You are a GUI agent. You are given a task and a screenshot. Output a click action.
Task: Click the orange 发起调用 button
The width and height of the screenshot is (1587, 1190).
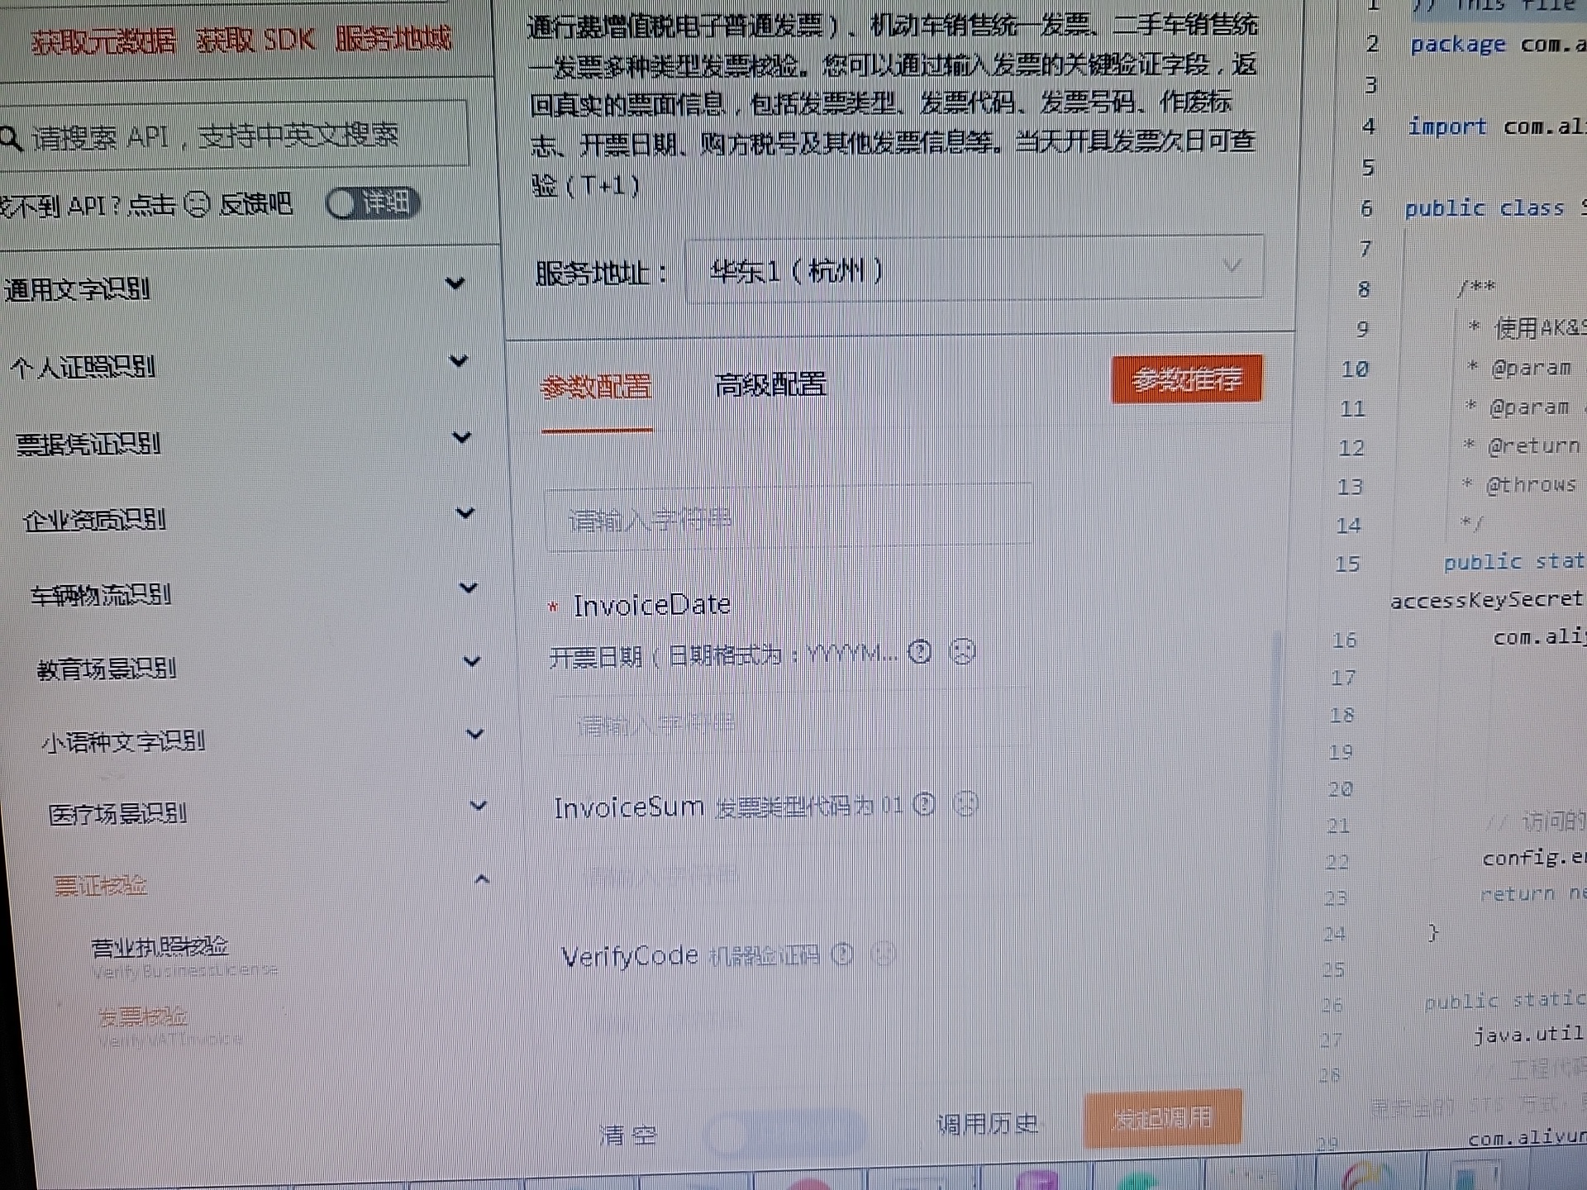1162,1120
